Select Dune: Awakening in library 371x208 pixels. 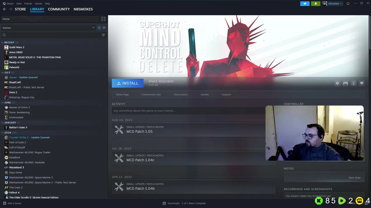pos(19,112)
